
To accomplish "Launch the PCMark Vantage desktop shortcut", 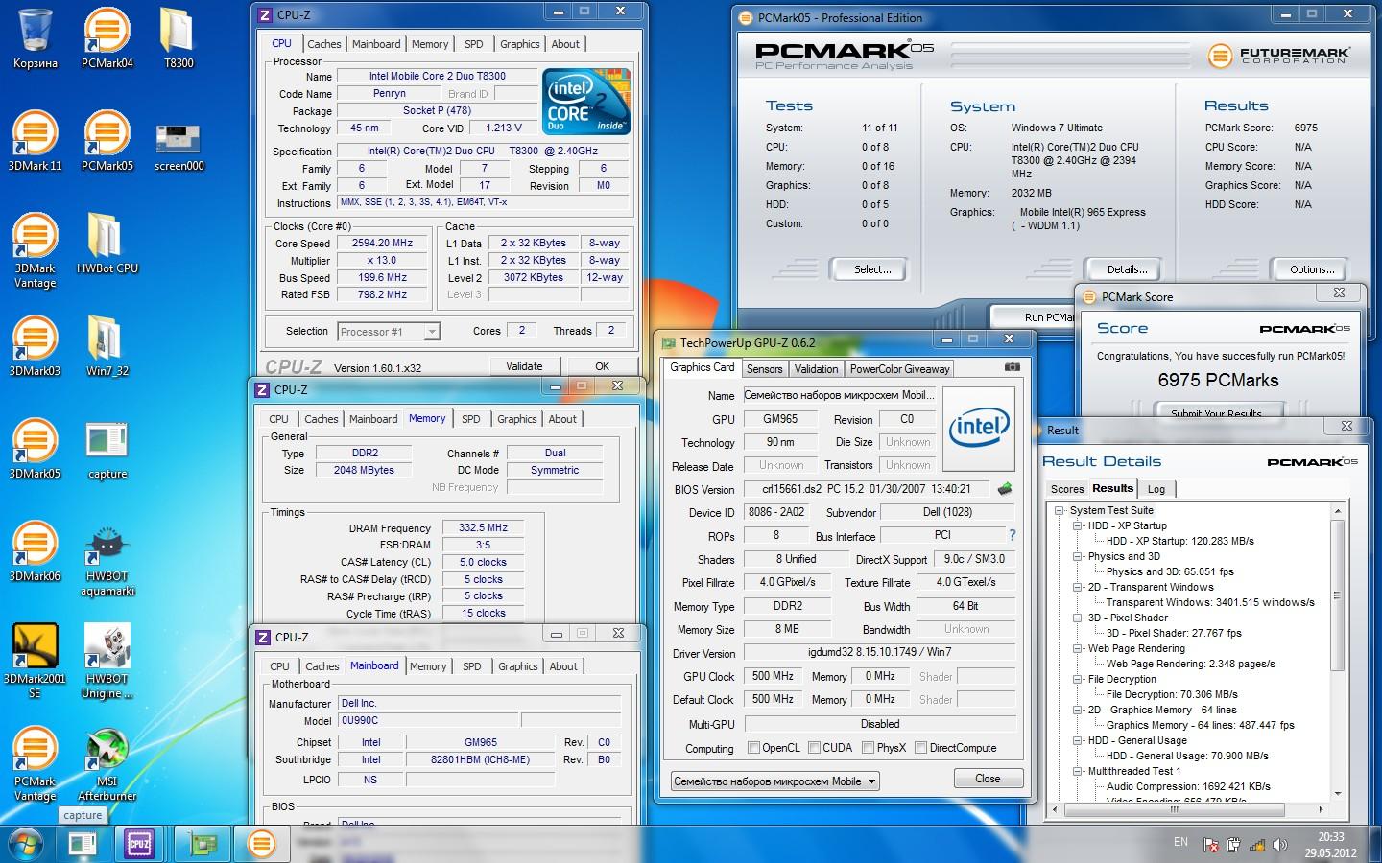I will pyautogui.click(x=36, y=763).
